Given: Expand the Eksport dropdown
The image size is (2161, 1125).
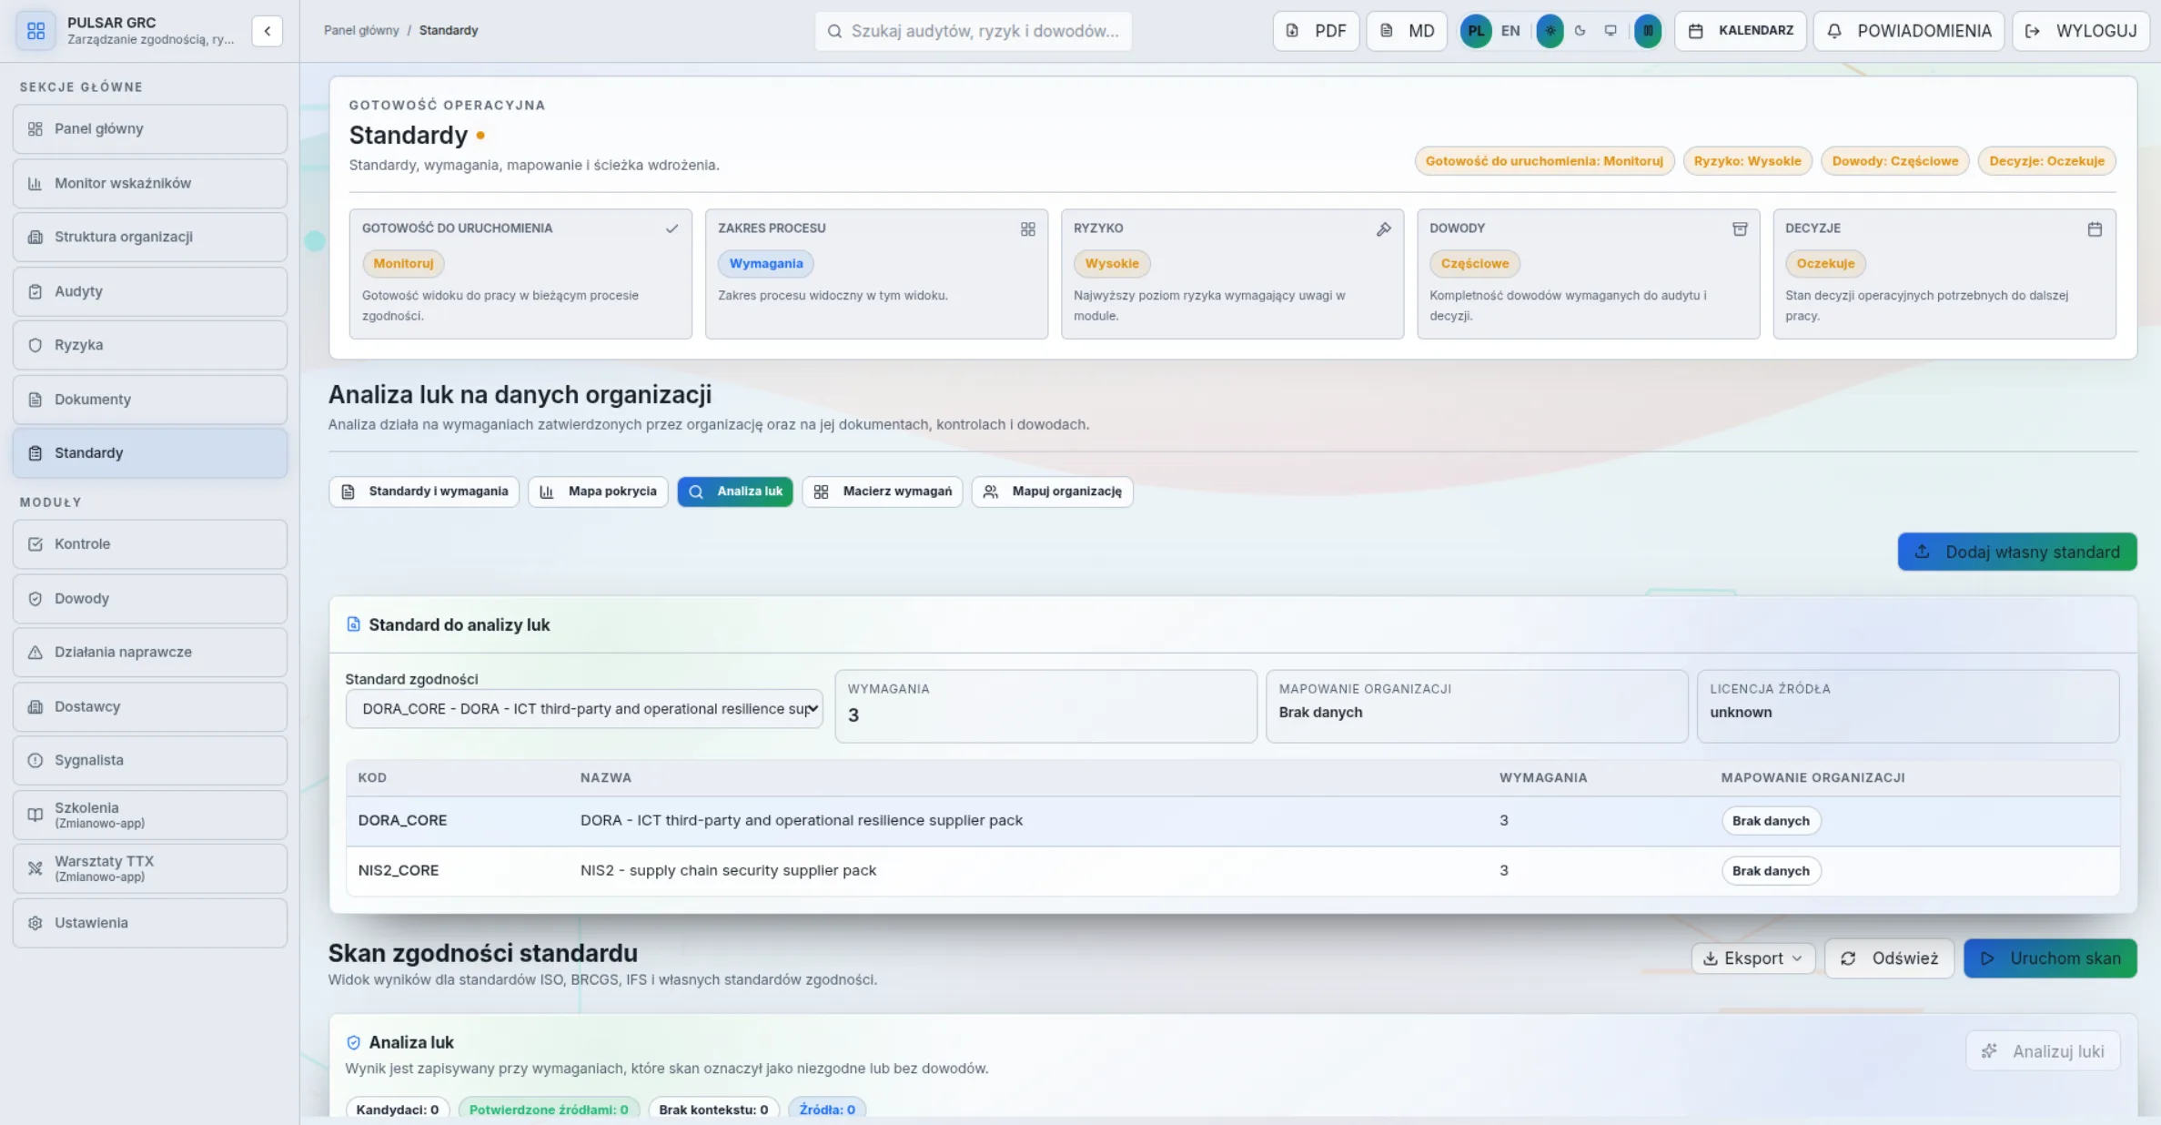Looking at the screenshot, I should (1752, 958).
